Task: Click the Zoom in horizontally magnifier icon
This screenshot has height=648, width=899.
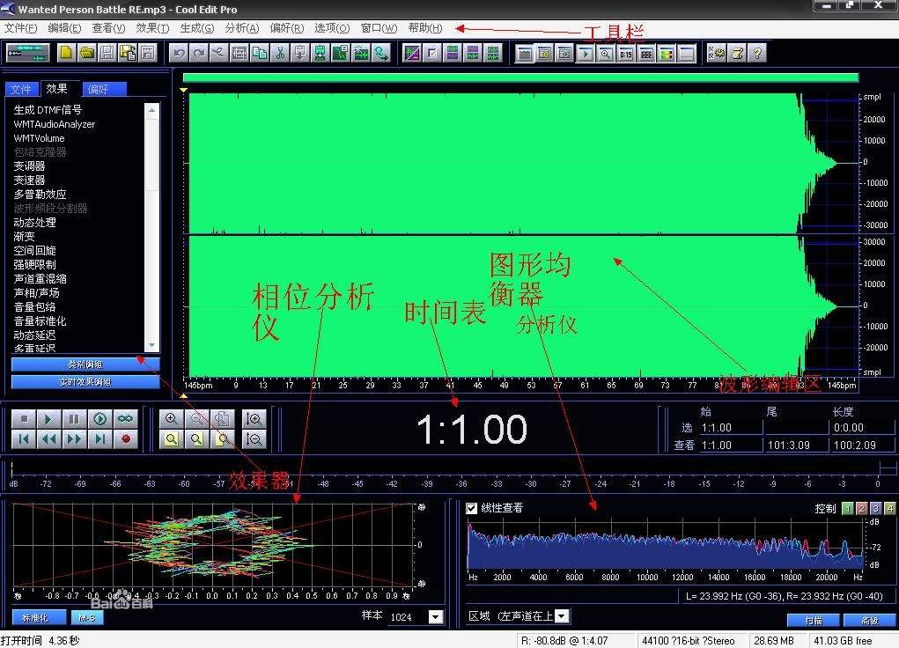Action: [171, 419]
